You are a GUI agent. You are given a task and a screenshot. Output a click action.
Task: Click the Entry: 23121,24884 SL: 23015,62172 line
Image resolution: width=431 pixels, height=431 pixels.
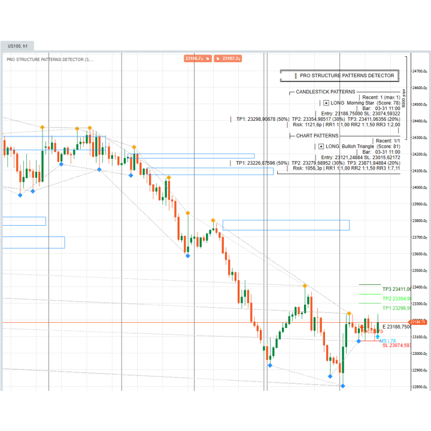tap(360, 157)
